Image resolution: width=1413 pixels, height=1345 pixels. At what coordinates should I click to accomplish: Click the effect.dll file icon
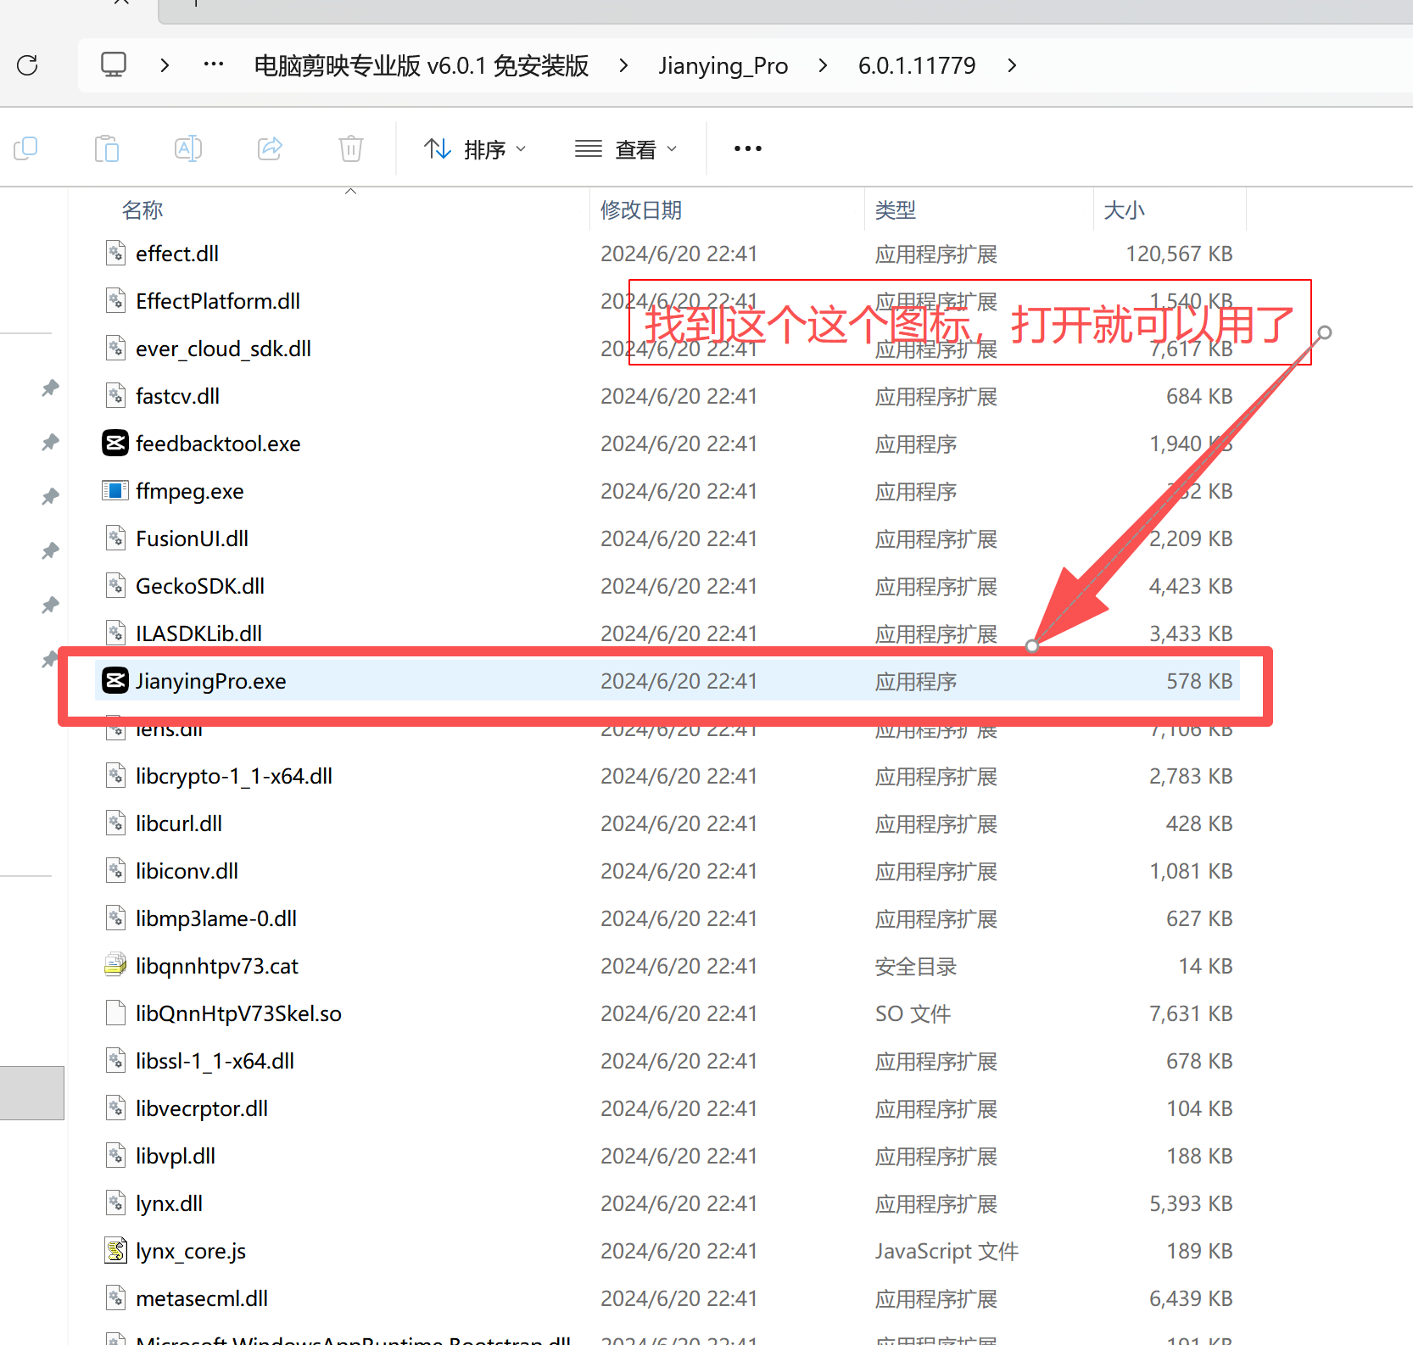pos(115,253)
